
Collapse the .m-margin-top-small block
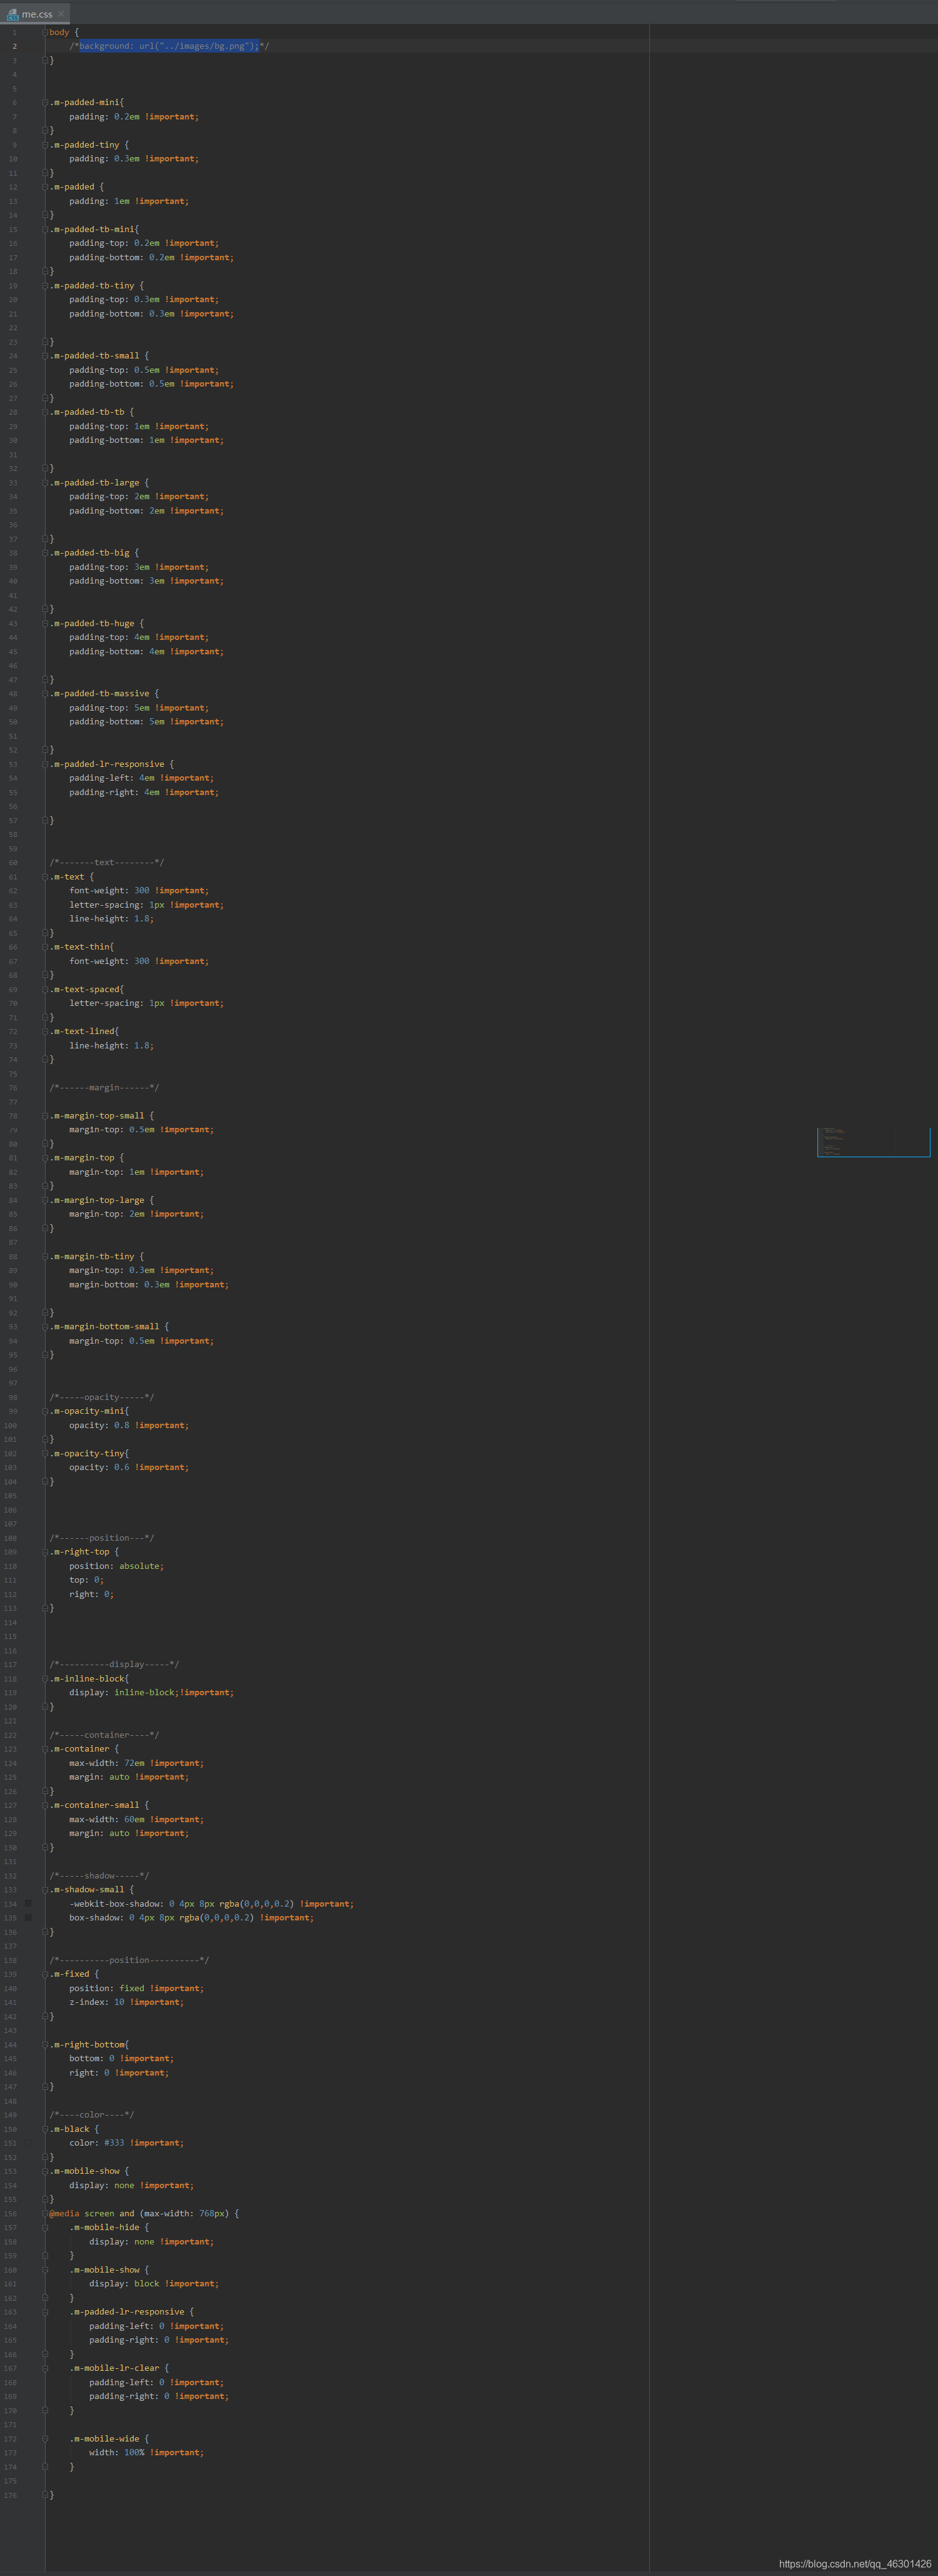click(45, 1115)
